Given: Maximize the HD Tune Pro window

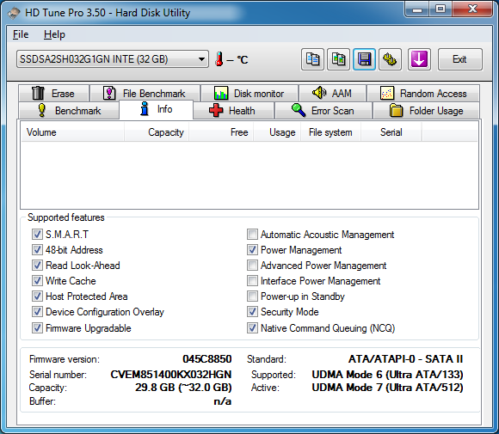Looking at the screenshot, I should (440, 9).
